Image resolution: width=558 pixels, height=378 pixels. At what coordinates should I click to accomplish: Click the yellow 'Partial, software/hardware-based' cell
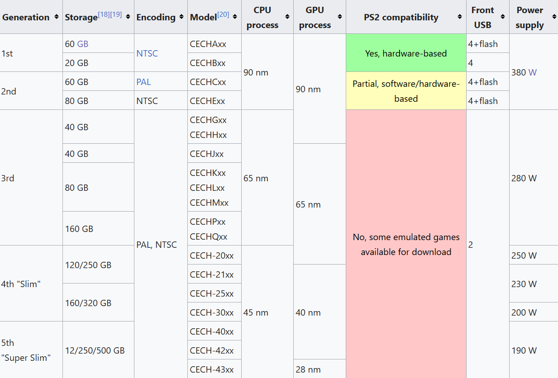pos(406,91)
